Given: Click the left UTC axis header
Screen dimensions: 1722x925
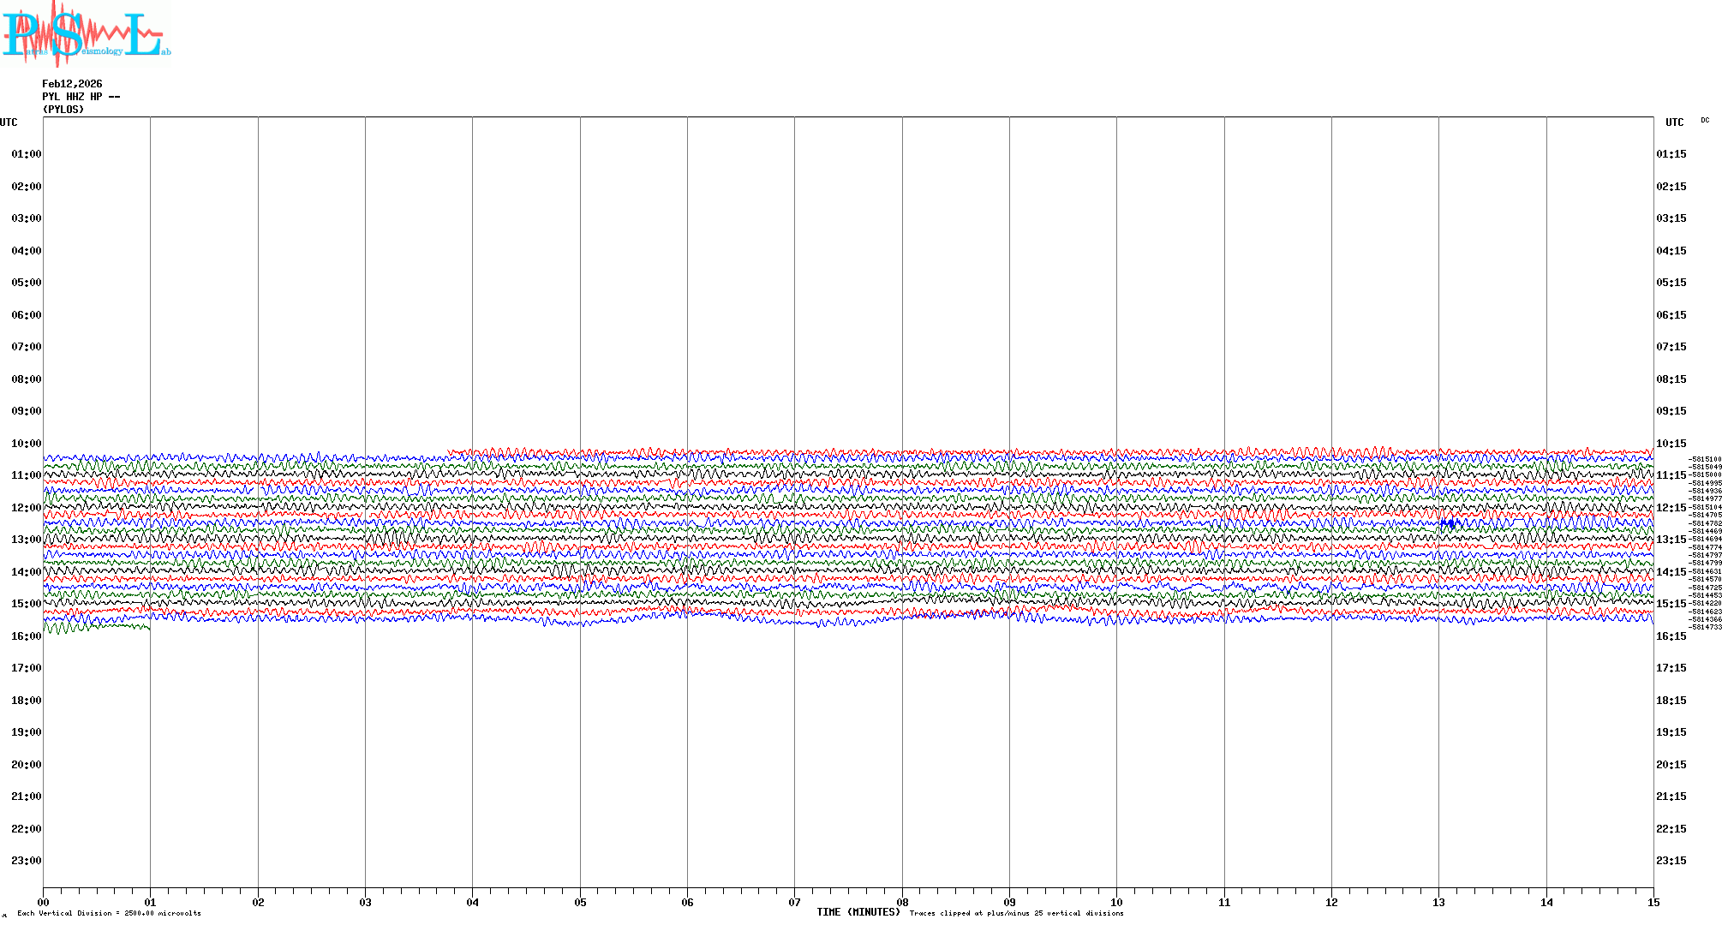Looking at the screenshot, I should tap(9, 122).
